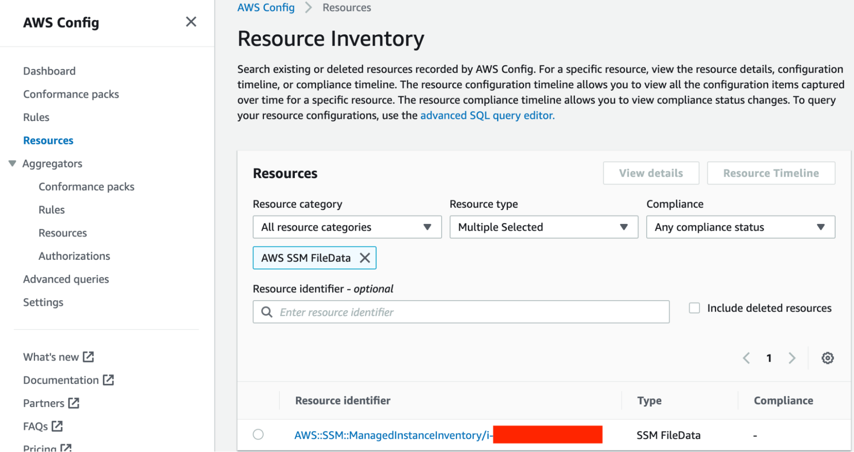
Task: Click the AWS Config breadcrumb link
Action: click(x=266, y=8)
